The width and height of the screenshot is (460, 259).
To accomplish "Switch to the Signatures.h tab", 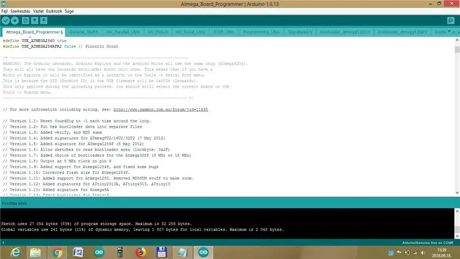I will point(300,32).
